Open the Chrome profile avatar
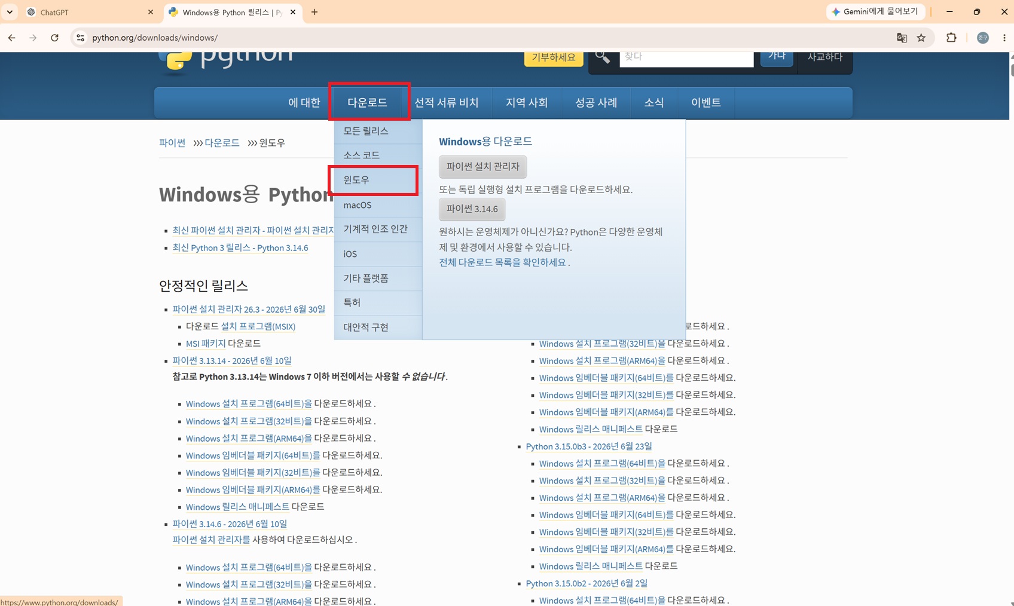 coord(983,38)
